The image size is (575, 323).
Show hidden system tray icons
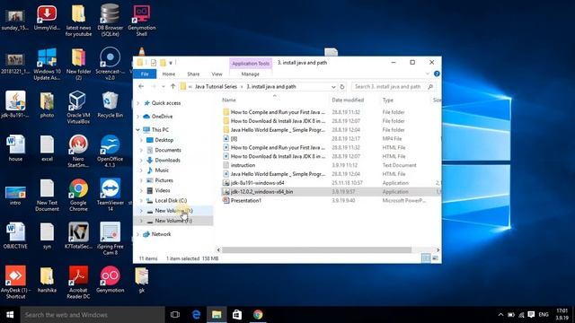coord(500,315)
